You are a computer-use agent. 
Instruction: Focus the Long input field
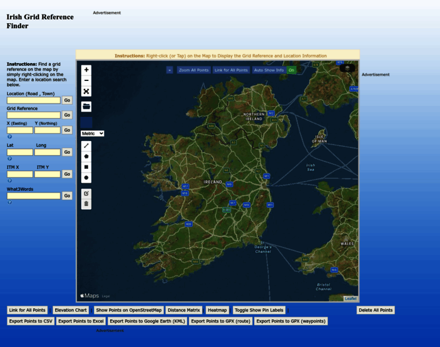[47, 152]
